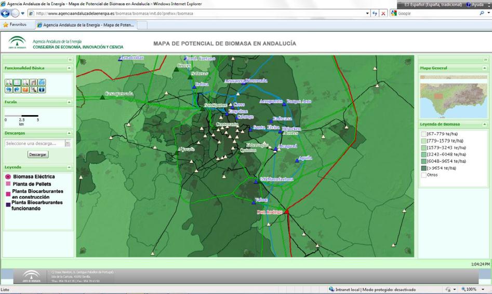Click the Junta de Andalucía header logo
This screenshot has width=492, height=294.
pyautogui.click(x=17, y=43)
